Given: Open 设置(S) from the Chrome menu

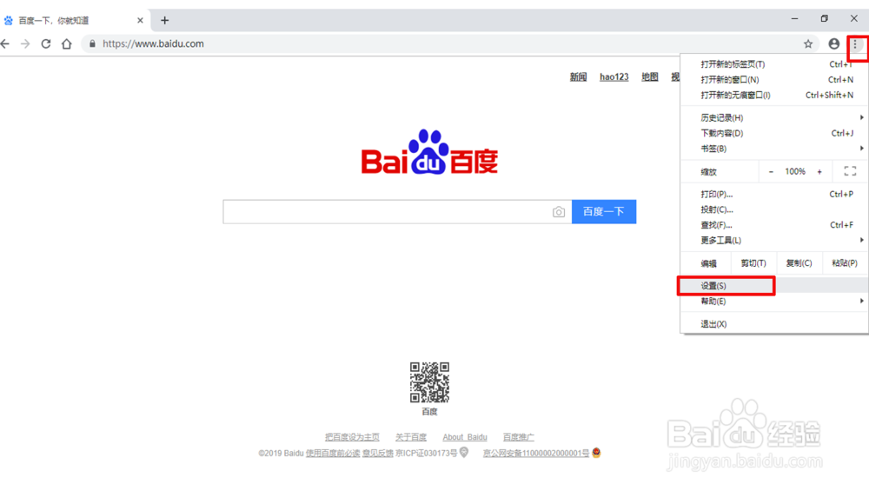Looking at the screenshot, I should (775, 286).
